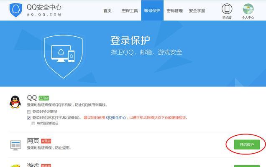Click the 登录保护 banner heading

pyautogui.click(x=130, y=40)
